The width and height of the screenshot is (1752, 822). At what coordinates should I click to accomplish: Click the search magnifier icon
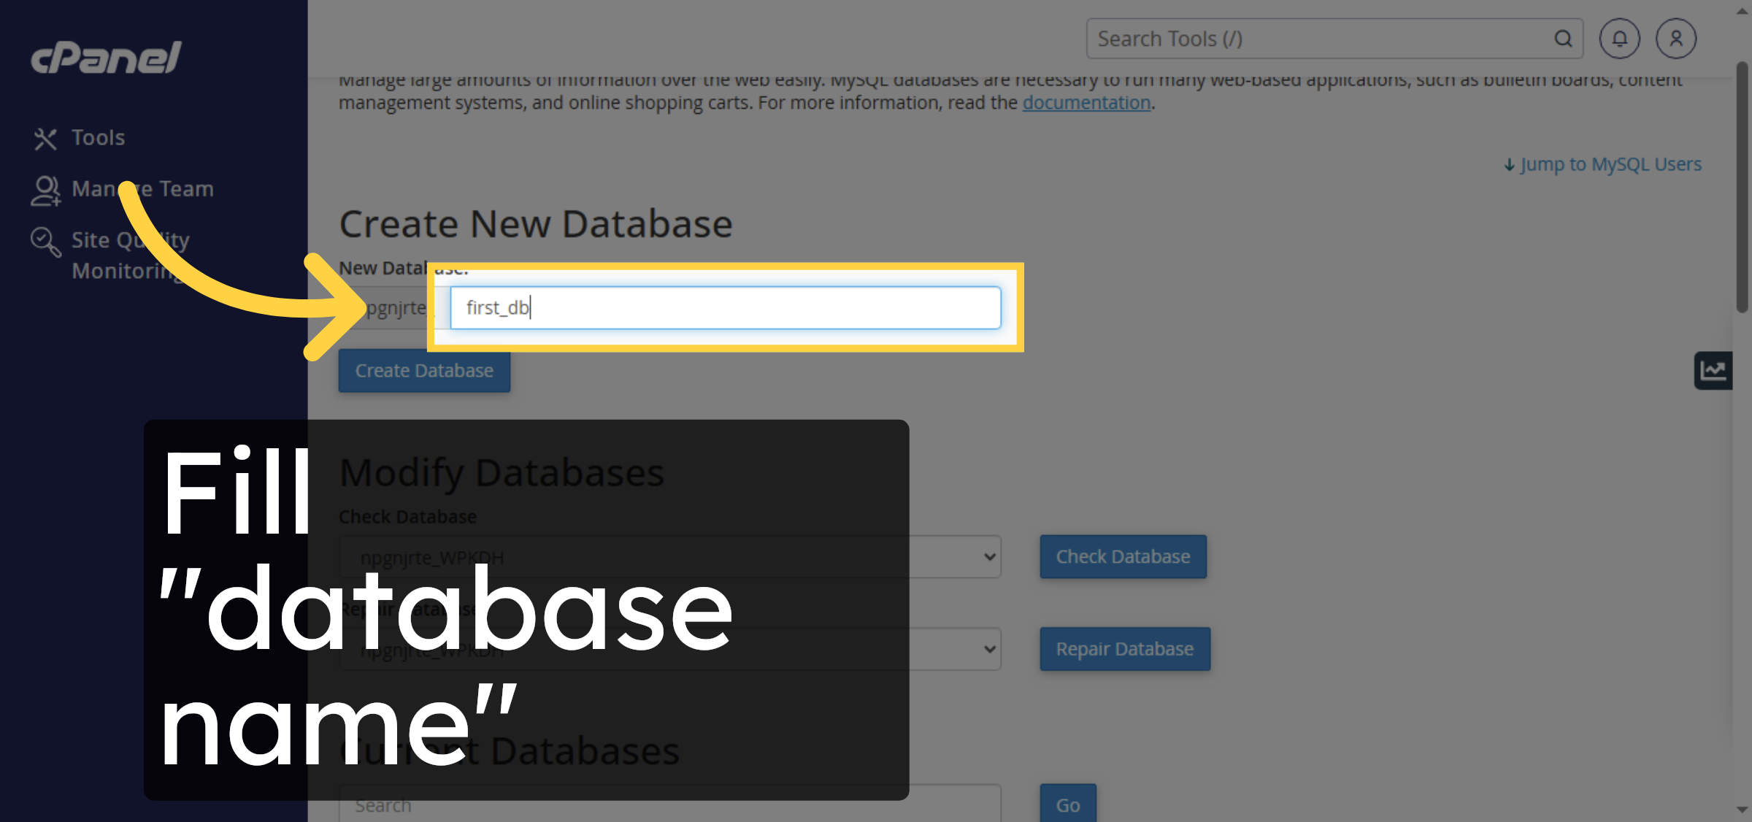(x=1562, y=39)
